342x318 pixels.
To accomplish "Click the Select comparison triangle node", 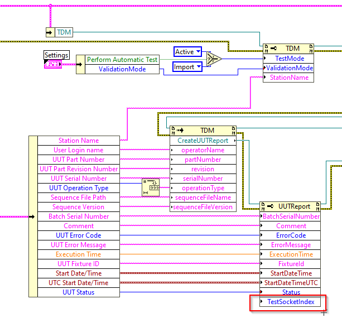I will pos(214,59).
